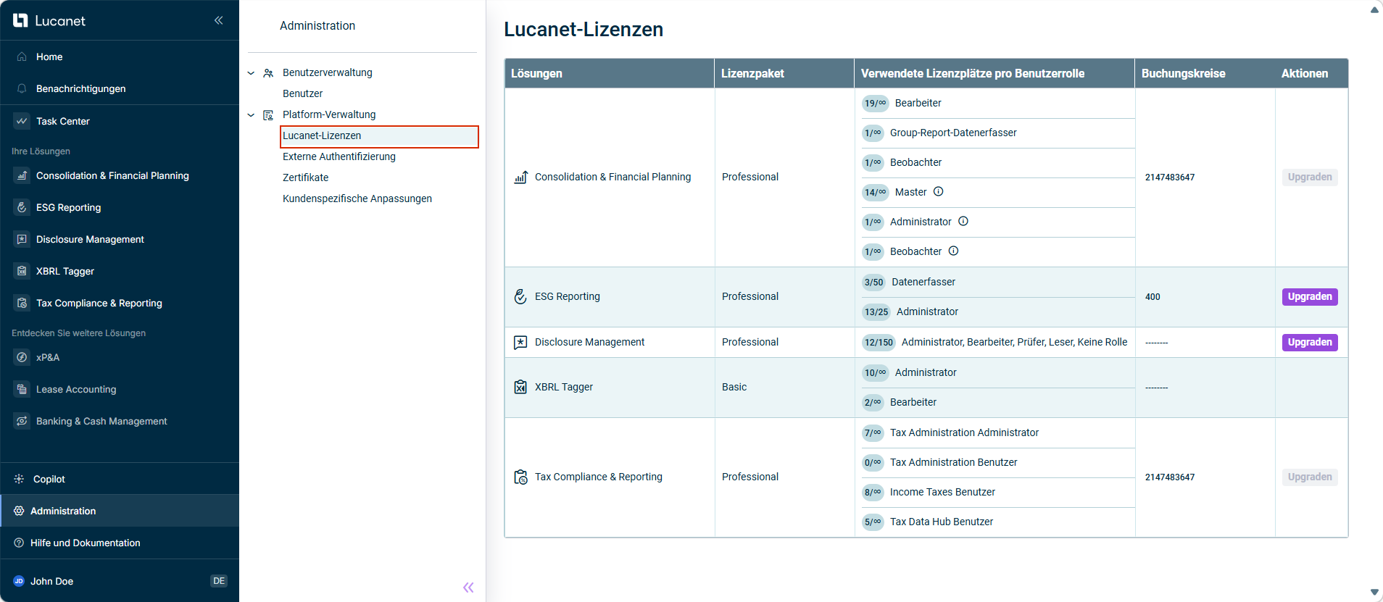Screen dimensions: 1383x602
Task: Click the 19/∞ Bearbeiter license badge
Action: pos(876,103)
